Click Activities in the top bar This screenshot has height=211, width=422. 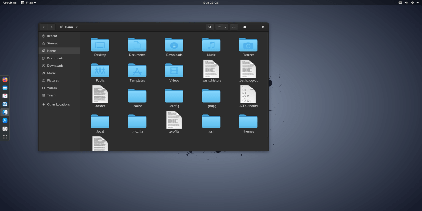pos(9,3)
